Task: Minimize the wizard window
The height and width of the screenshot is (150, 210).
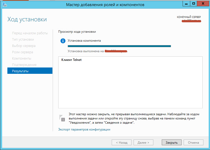Action: click(186, 4)
